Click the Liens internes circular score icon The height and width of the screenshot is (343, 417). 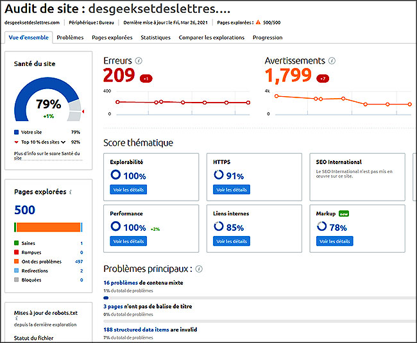tap(219, 226)
